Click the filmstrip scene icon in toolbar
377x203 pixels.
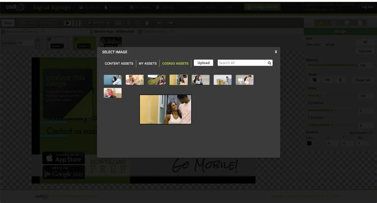pos(76,23)
